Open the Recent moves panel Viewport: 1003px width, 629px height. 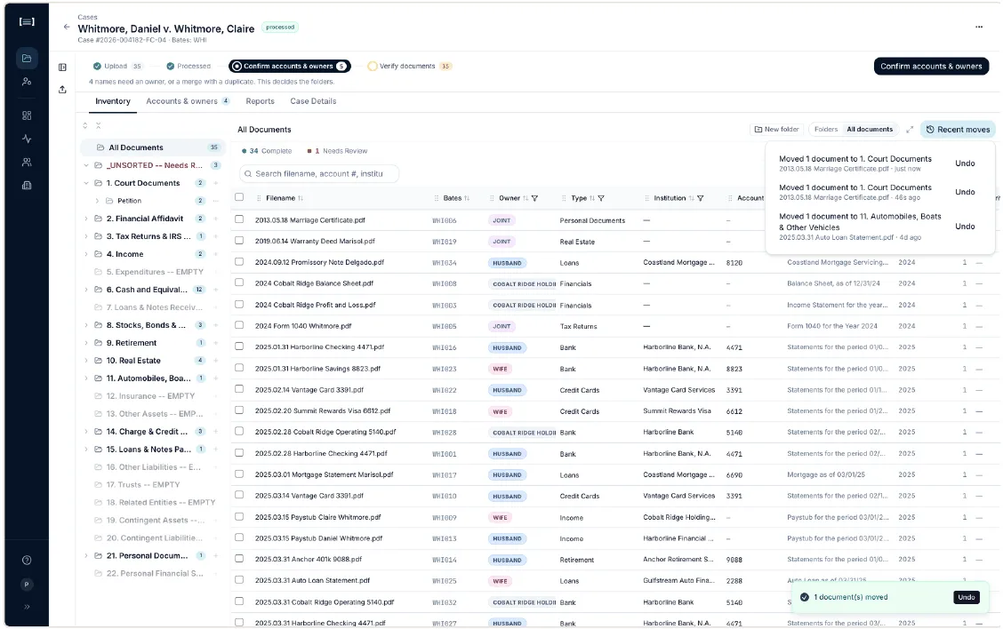[x=958, y=130]
